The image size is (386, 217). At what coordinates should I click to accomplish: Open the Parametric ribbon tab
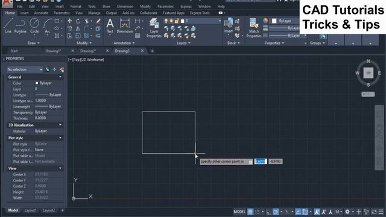[62, 13]
